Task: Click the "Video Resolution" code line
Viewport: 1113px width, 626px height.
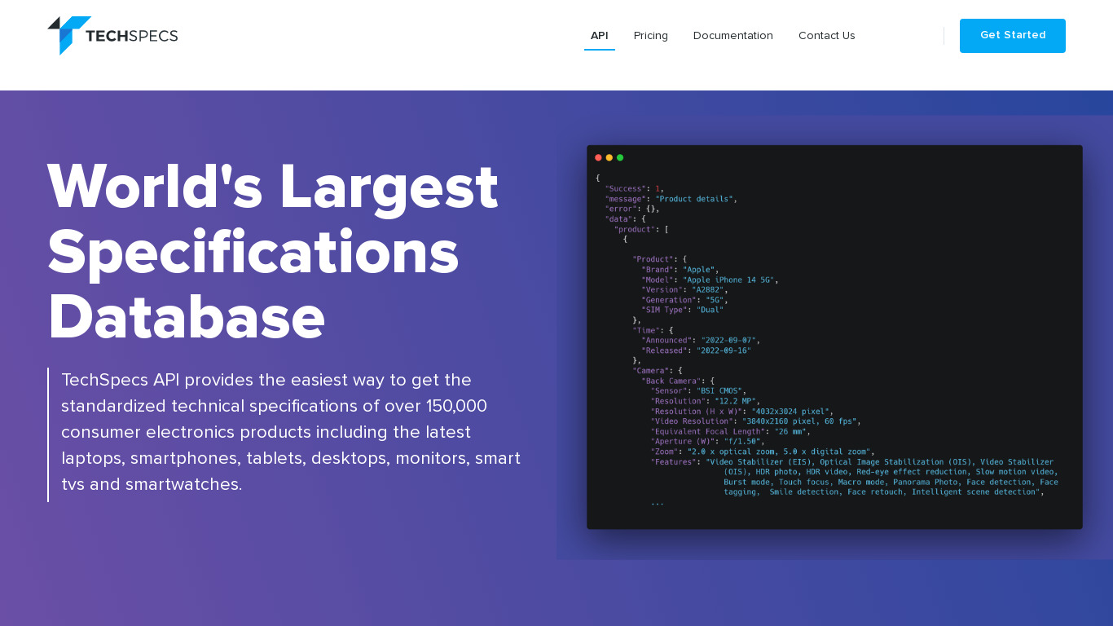Action: [x=756, y=421]
